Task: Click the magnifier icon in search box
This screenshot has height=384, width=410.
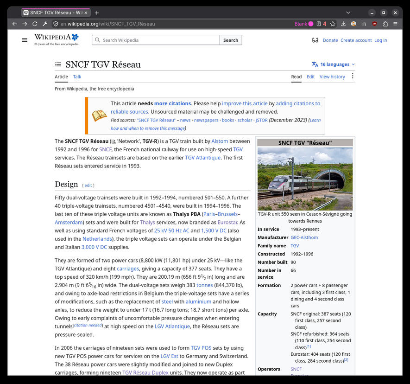Action: tap(97, 40)
